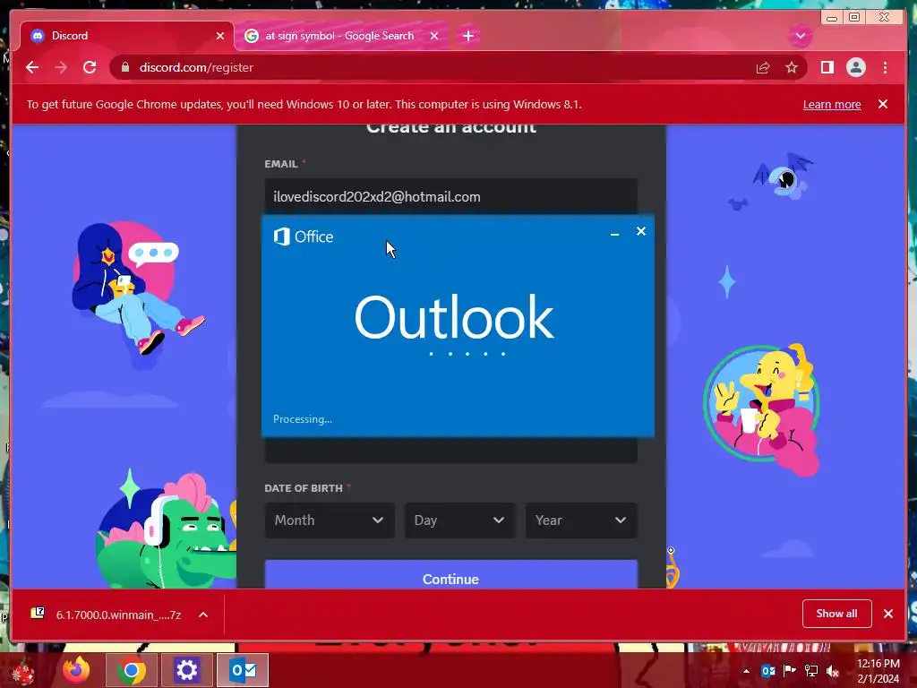Show hidden tray icons arrow

coord(746,671)
